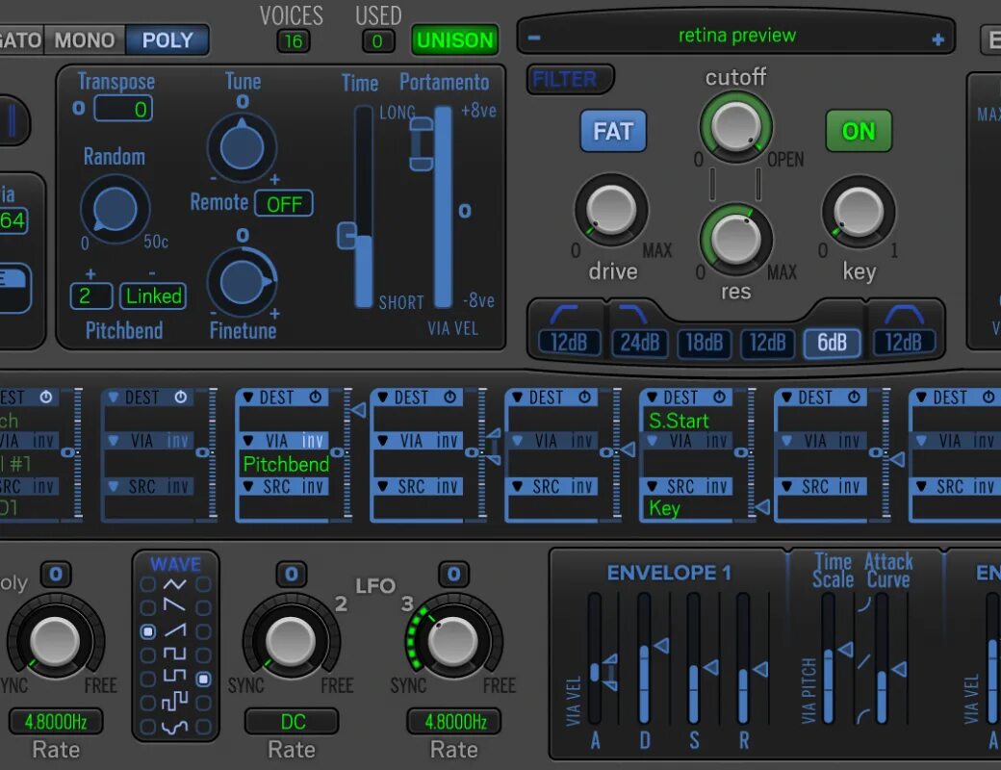Pick the linear attack curve icon in the middle

point(864,661)
